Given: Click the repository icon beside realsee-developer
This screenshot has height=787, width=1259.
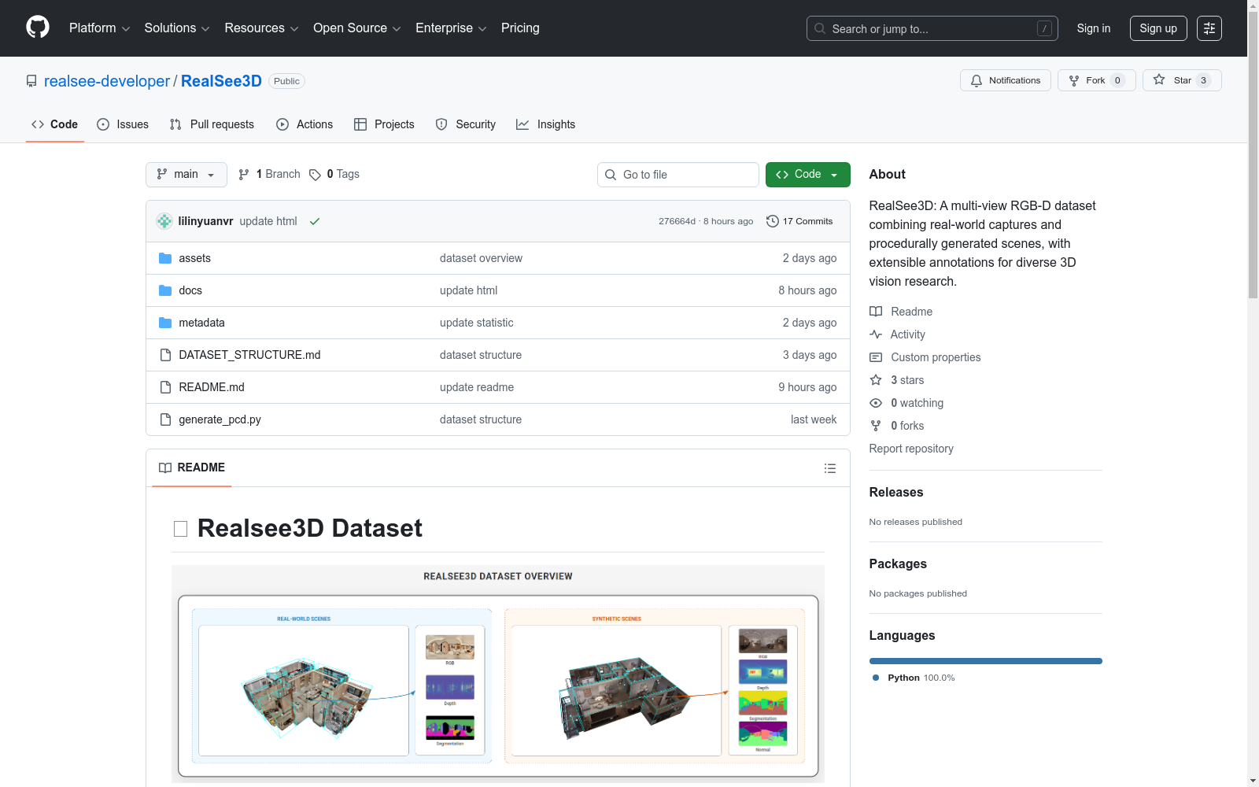Looking at the screenshot, I should (x=31, y=81).
